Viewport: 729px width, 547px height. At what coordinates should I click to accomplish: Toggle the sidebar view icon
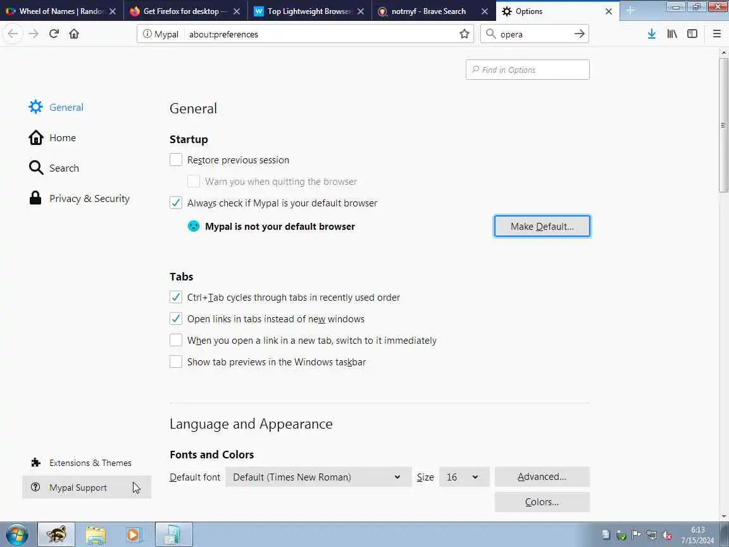coord(692,34)
